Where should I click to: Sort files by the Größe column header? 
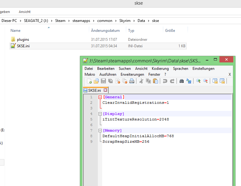point(175,31)
